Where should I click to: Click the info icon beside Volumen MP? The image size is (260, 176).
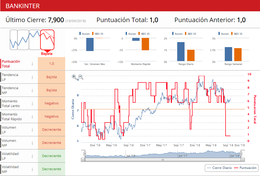tap(33, 143)
